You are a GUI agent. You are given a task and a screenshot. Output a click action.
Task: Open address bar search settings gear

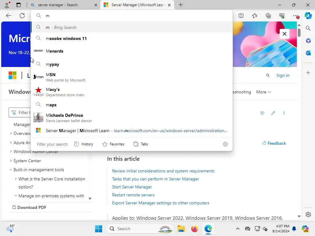pos(225,144)
